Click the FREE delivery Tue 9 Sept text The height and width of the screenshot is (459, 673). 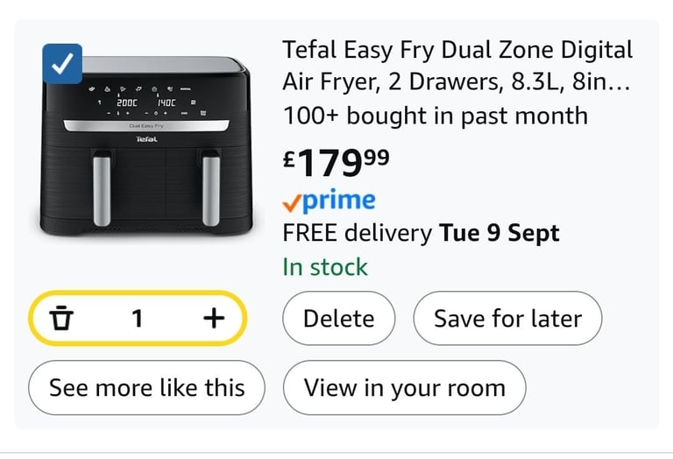421,233
